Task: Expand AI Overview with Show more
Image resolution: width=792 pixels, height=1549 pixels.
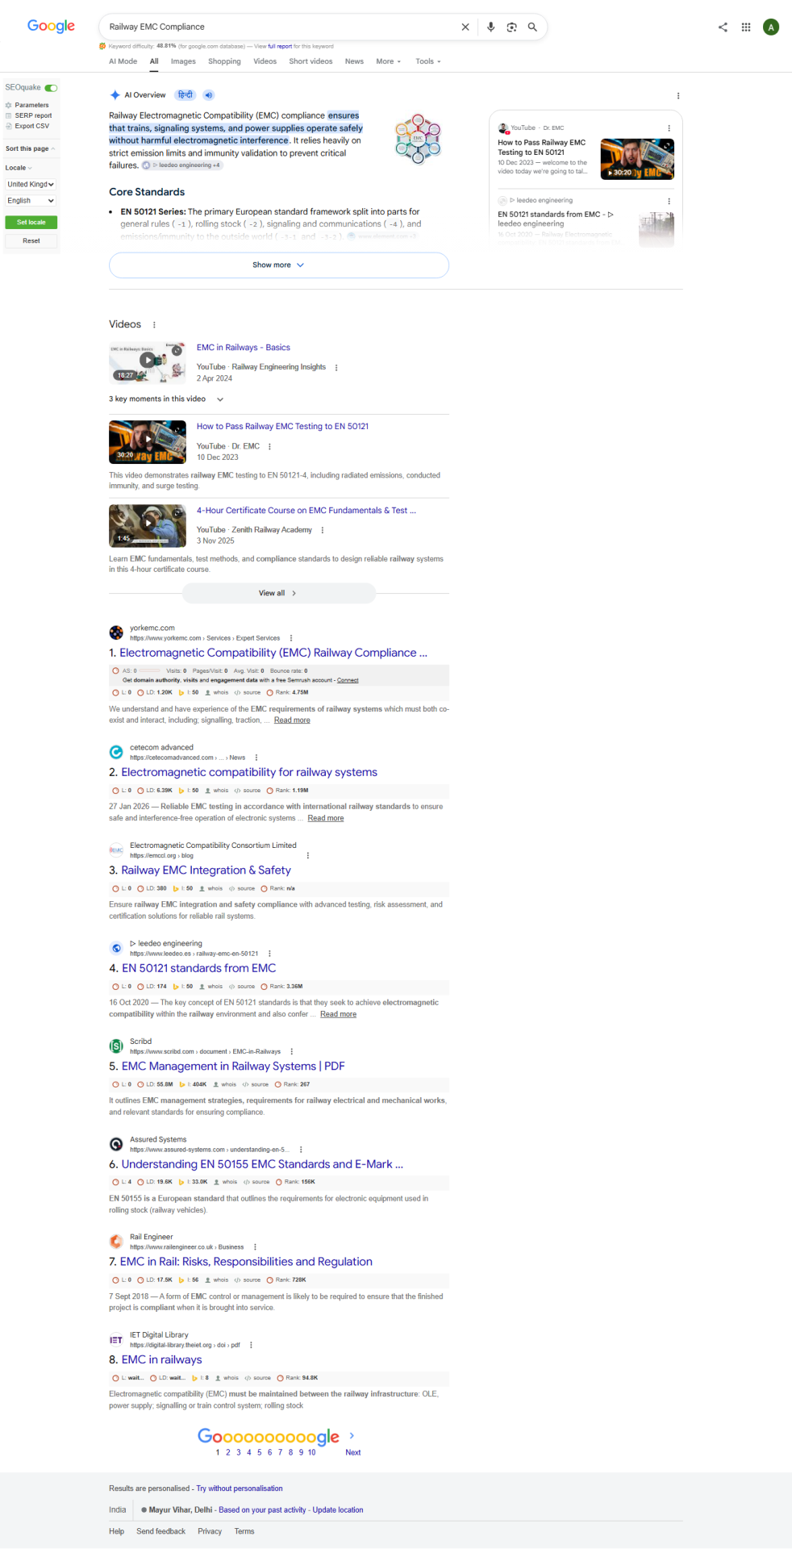Action: coord(278,265)
